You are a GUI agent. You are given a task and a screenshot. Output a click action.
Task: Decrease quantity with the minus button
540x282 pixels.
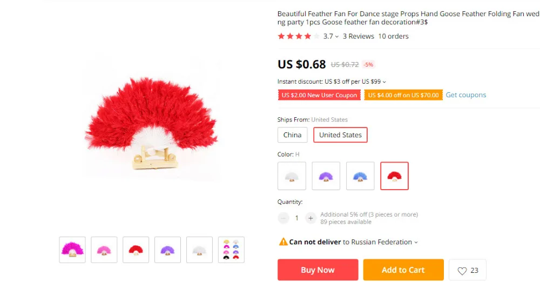(x=283, y=218)
